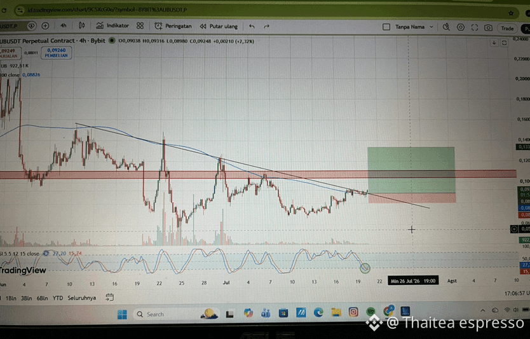Bookmark page with browser star icon
The height and width of the screenshot is (339, 530).
(x=511, y=13)
